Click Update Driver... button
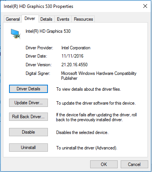Screen dimensions: 152x172 coord(28,103)
